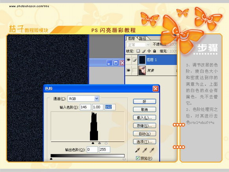Click the 自动(A) auto button

145,134
